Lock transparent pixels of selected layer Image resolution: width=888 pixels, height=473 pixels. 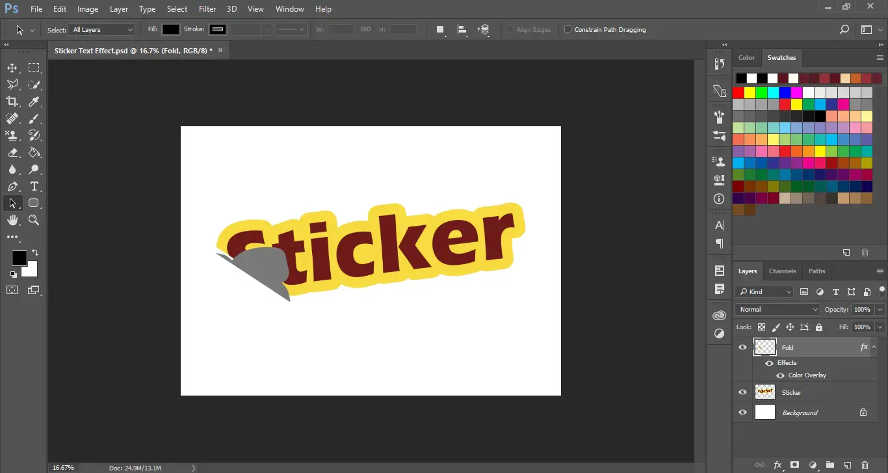point(761,327)
